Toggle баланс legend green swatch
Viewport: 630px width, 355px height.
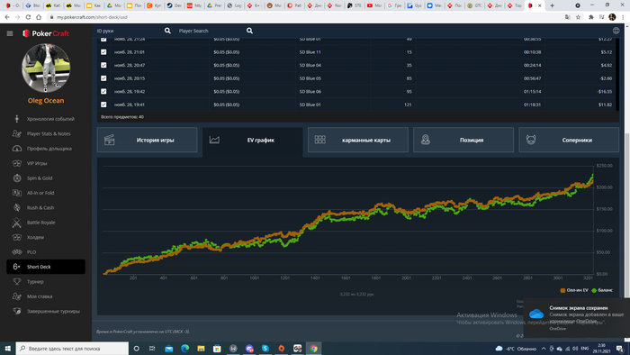[594, 290]
